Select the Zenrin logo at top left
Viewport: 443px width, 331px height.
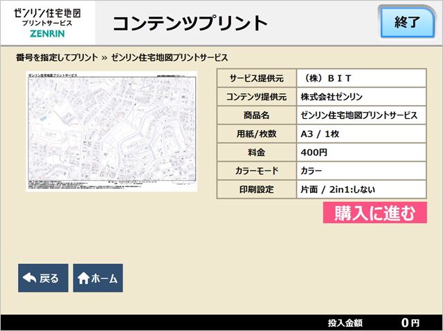click(x=48, y=23)
